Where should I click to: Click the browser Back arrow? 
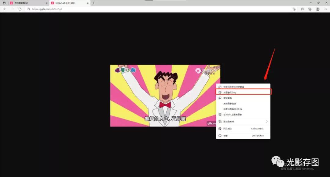point(5,9)
